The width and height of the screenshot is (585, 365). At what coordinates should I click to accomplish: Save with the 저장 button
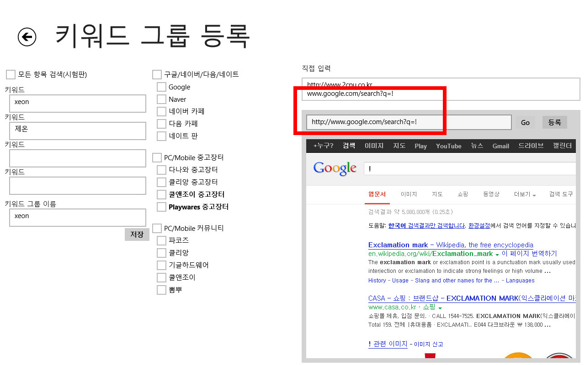137,235
